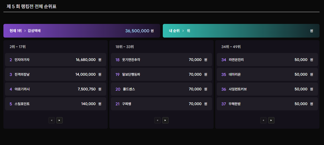Select rank 37 무해한밤 row
The width and height of the screenshot is (324, 145).
click(x=267, y=104)
